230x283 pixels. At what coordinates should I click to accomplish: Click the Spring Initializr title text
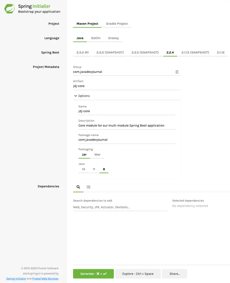click(34, 6)
